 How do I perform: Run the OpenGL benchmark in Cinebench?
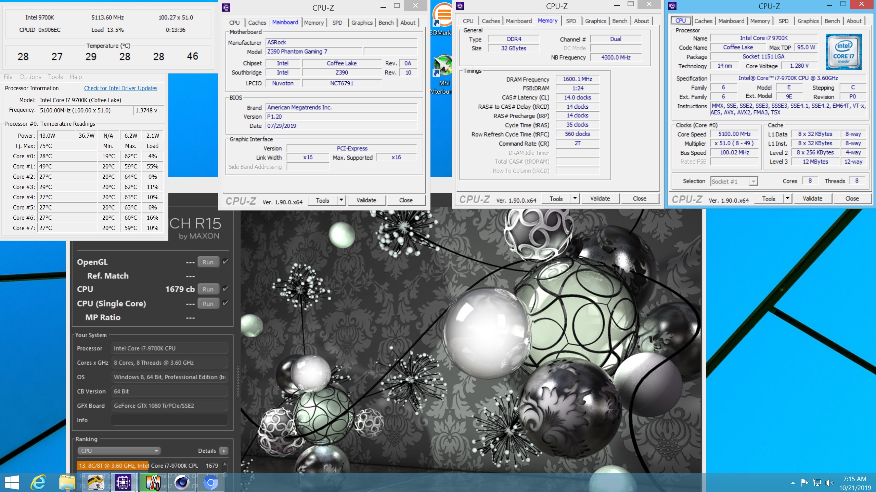pos(208,262)
